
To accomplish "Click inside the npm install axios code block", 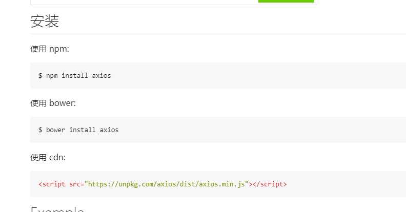I will 218,75.
